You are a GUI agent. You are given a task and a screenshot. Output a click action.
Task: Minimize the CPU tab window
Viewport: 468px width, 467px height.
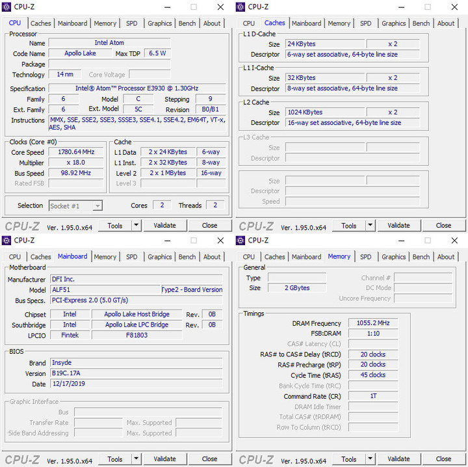(168, 7)
